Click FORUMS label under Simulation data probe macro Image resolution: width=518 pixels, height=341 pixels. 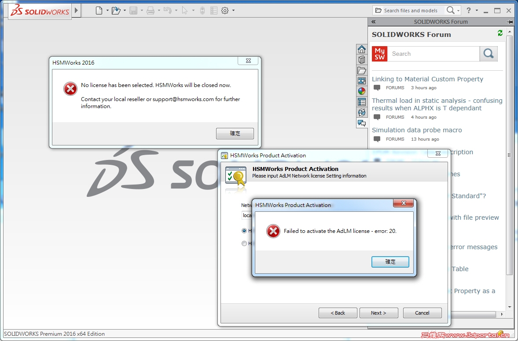point(395,139)
